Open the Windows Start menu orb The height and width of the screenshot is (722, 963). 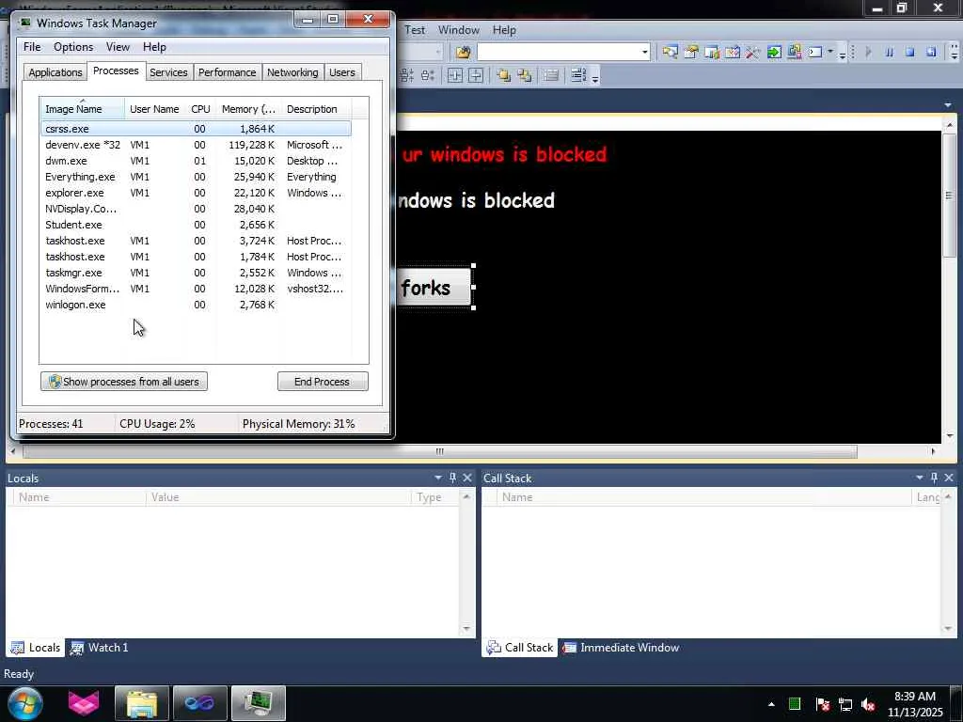coord(25,703)
